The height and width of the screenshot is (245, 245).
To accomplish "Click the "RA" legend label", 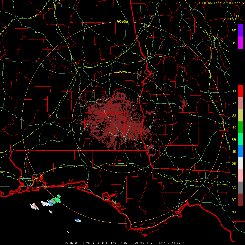I will [x=234, y=140].
